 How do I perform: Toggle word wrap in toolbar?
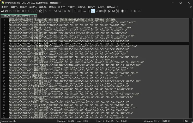85,11
